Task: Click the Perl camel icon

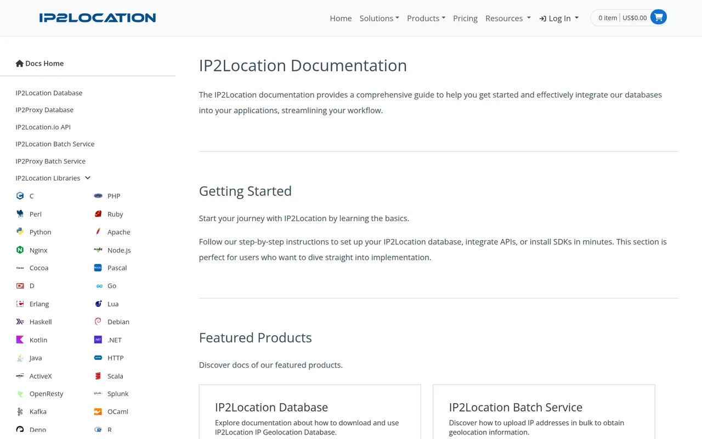Action: 20,214
